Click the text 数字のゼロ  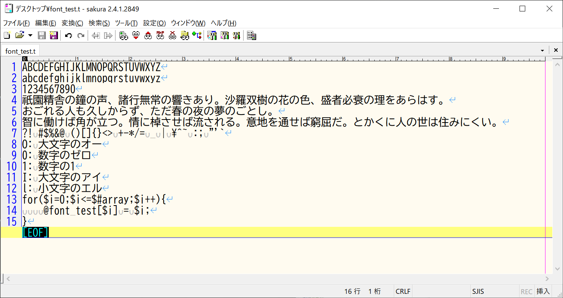[x=65, y=156]
